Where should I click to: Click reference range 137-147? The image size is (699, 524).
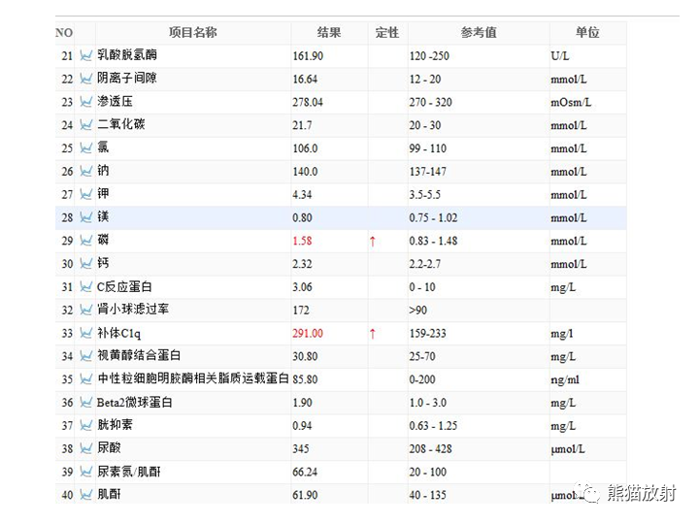(x=427, y=172)
